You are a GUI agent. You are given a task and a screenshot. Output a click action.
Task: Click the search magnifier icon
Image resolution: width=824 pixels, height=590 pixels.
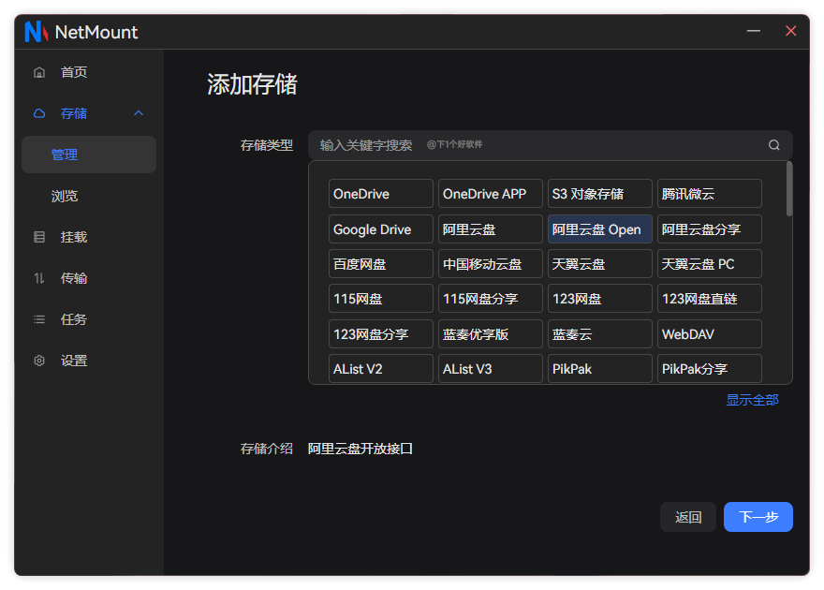tap(773, 145)
